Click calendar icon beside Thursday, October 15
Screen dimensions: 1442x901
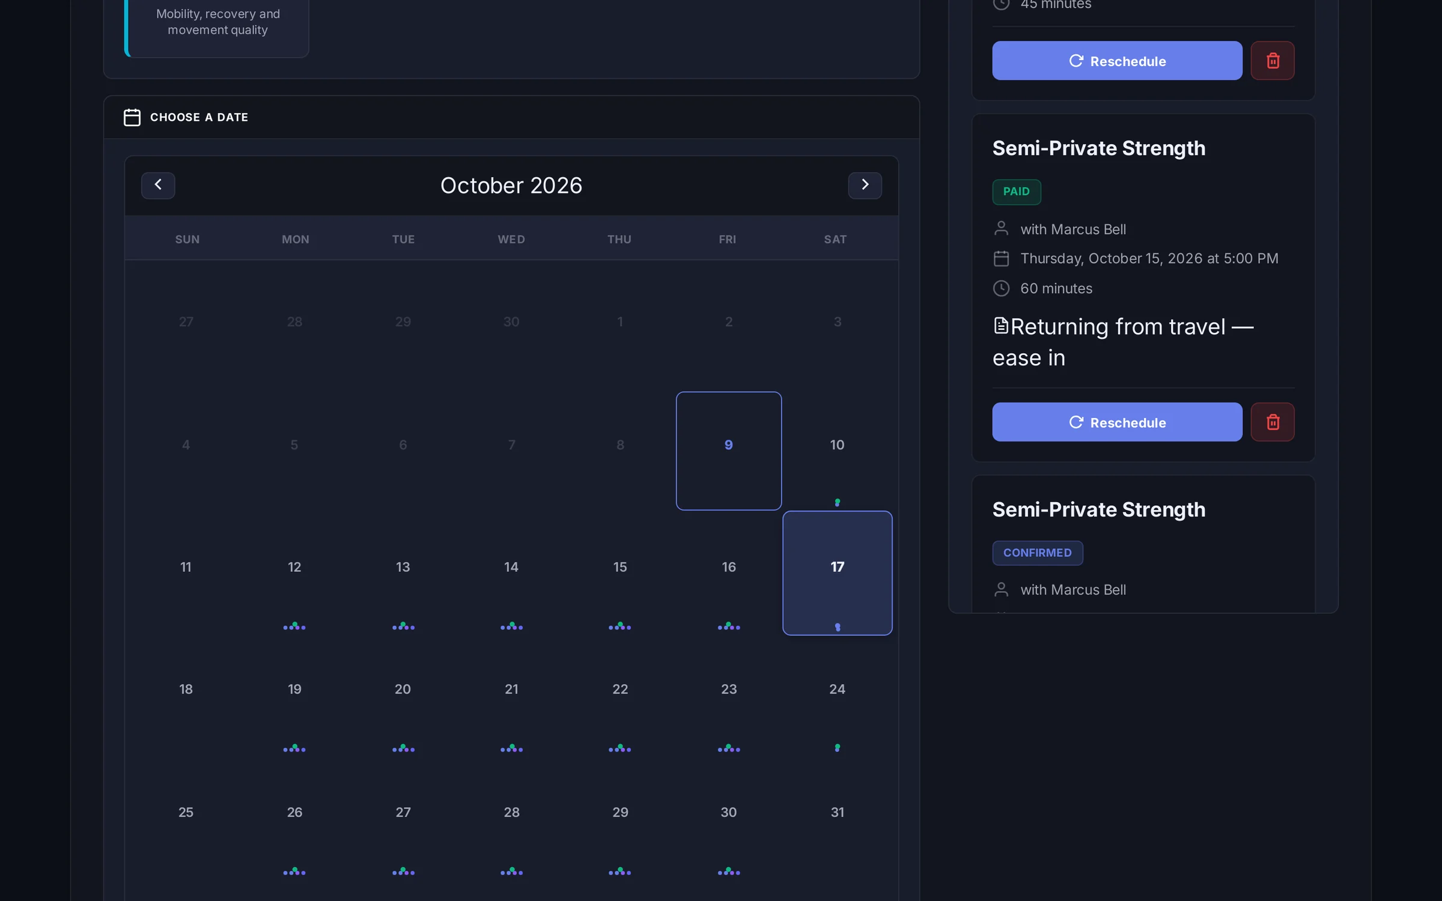(1001, 258)
